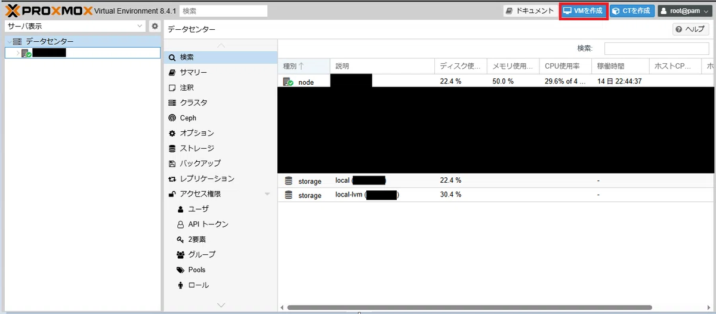Click the retweet icon of レプリケーション

[172, 178]
